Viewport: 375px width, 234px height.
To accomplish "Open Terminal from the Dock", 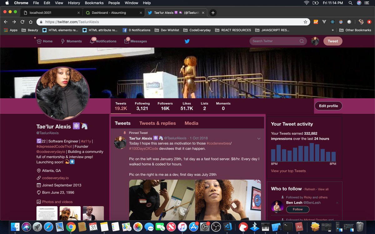I will click(287, 227).
